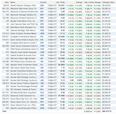This screenshot has height=115, width=116.
Task: Open the BTZ symbol link
Action: [42, 27]
